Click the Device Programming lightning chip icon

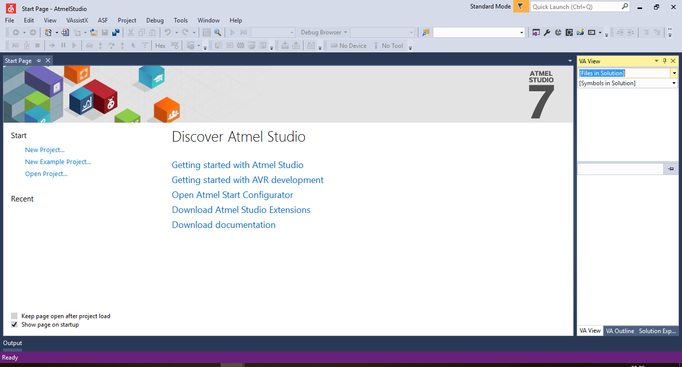(580, 32)
